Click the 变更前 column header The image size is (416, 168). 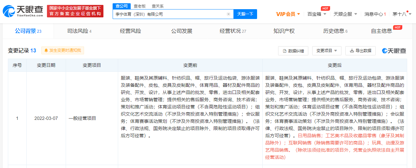pos(190,65)
